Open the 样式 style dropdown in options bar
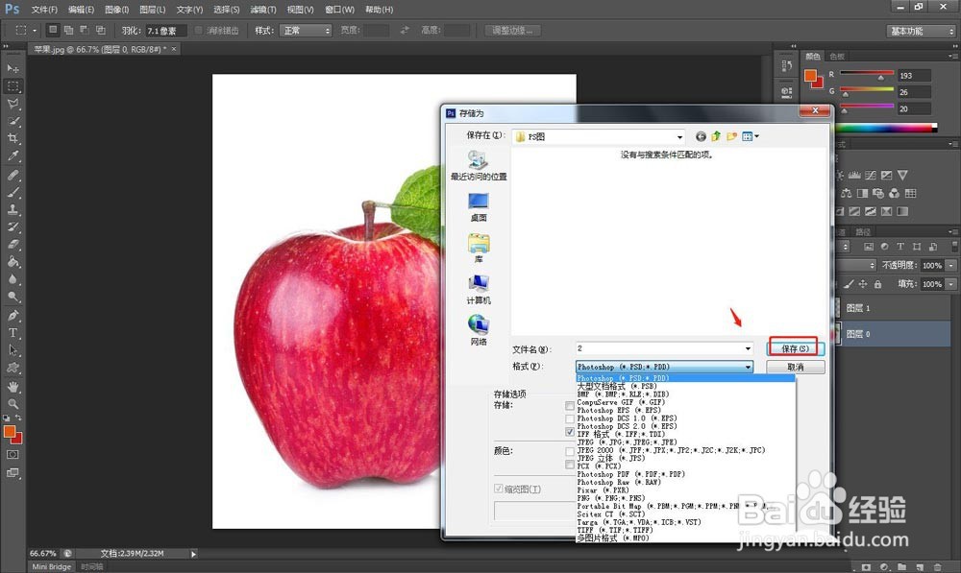 pos(306,30)
